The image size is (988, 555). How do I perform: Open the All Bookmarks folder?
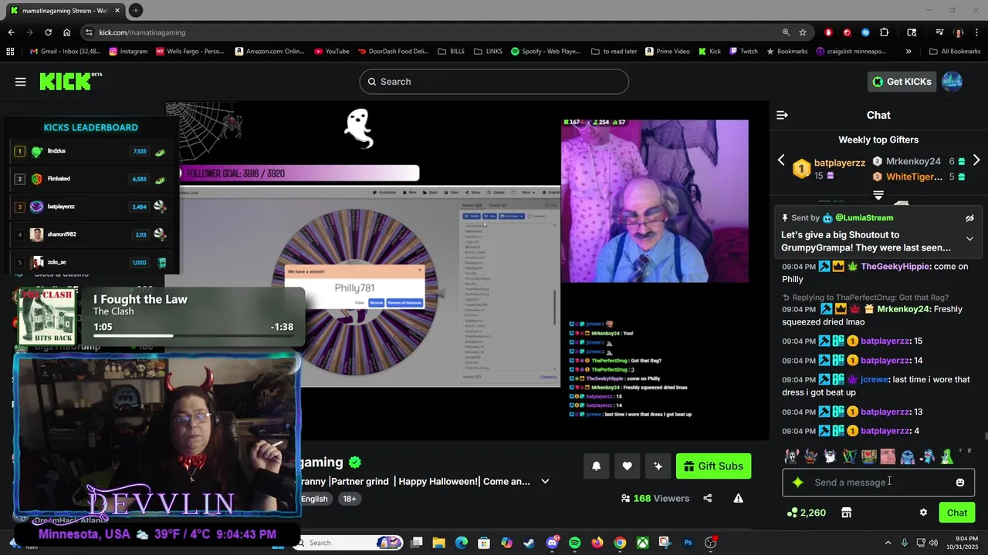click(x=955, y=52)
